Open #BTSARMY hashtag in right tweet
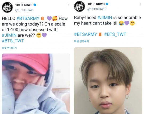Image resolution: width=144 pixels, height=114 pixels. pos(86,34)
